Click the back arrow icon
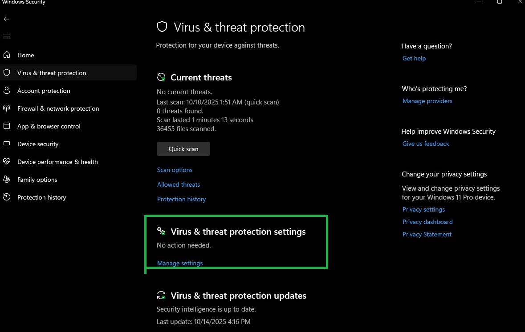The image size is (525, 332). click(x=7, y=19)
